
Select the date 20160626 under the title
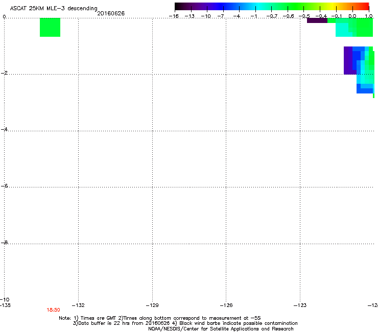pos(111,13)
